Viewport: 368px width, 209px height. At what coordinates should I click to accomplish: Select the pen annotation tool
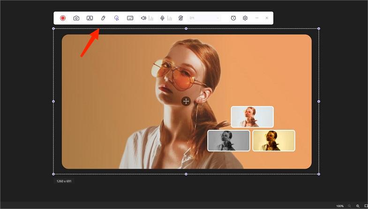(103, 18)
